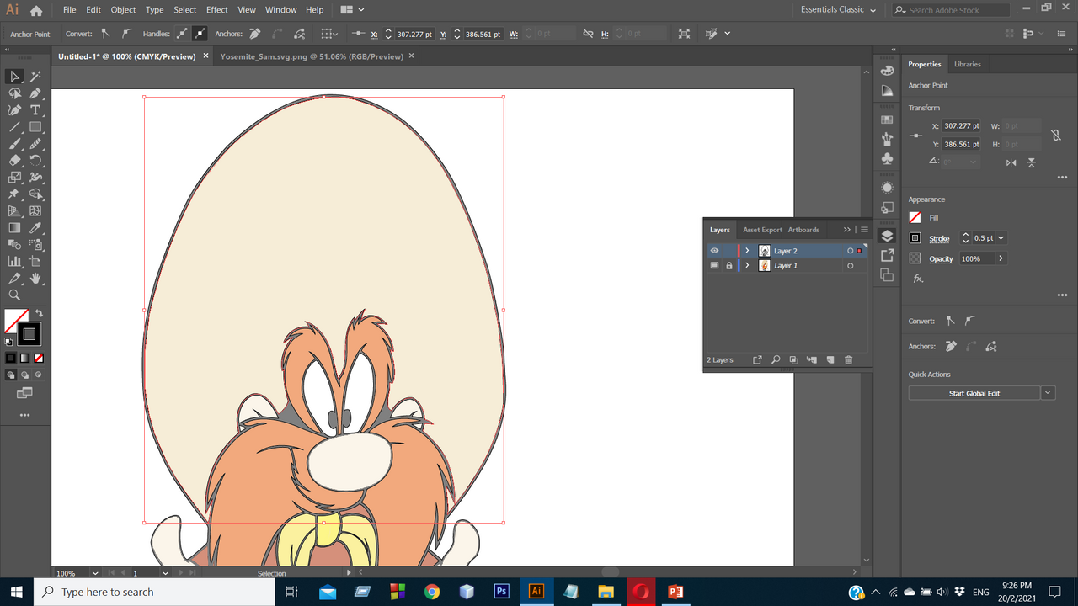Expand Layer 2 contents arrow
Viewport: 1078px width, 606px height.
point(747,251)
